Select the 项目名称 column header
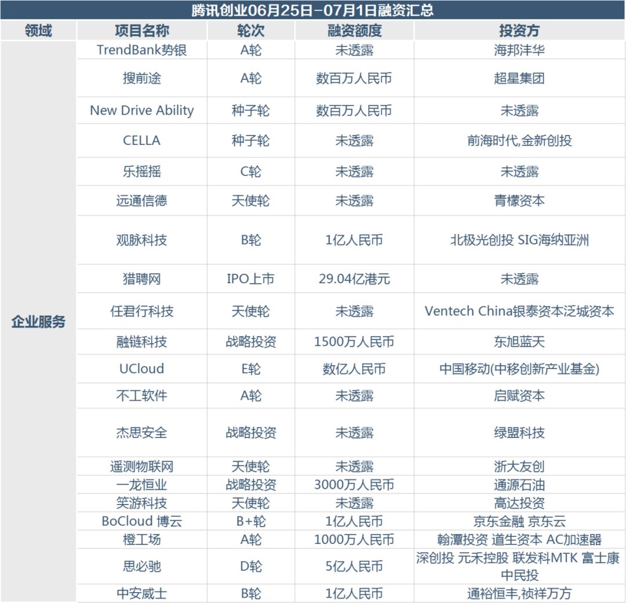 pos(142,31)
